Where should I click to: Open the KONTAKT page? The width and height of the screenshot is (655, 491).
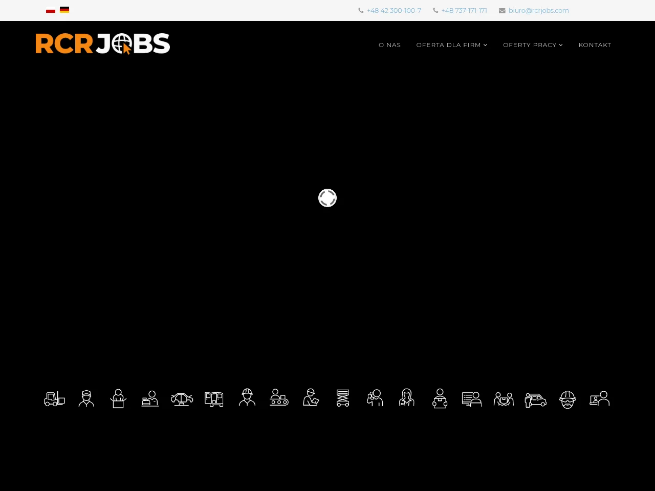click(x=595, y=45)
